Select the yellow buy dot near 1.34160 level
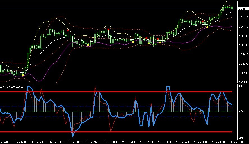 (207, 27)
